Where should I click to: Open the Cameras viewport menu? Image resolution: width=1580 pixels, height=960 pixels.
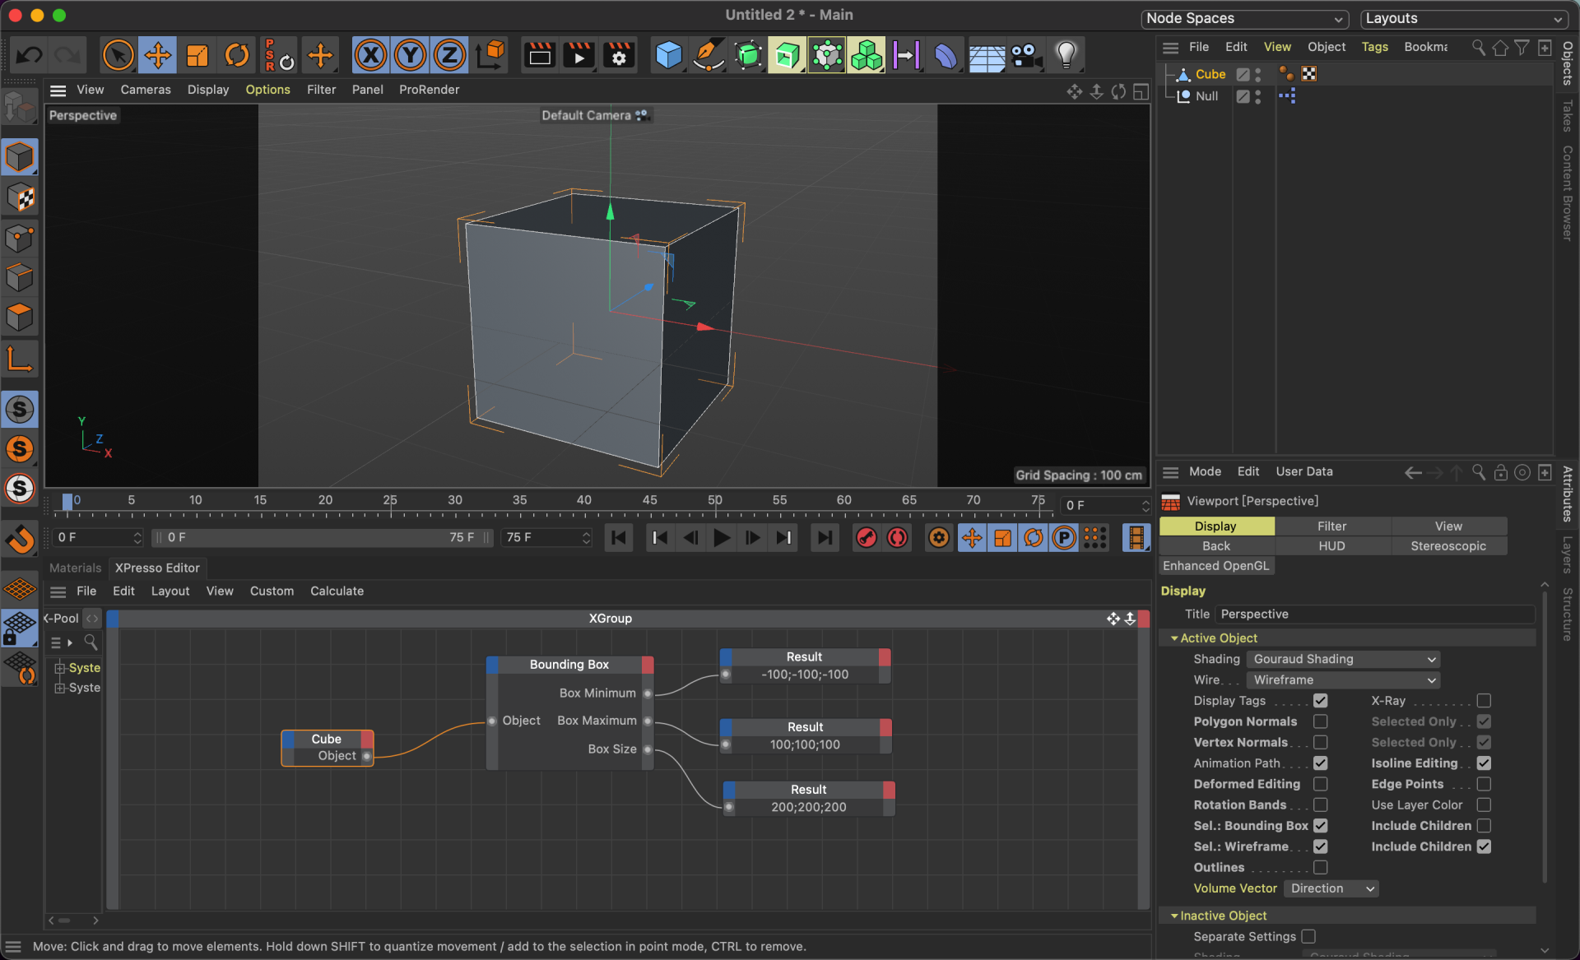145,90
